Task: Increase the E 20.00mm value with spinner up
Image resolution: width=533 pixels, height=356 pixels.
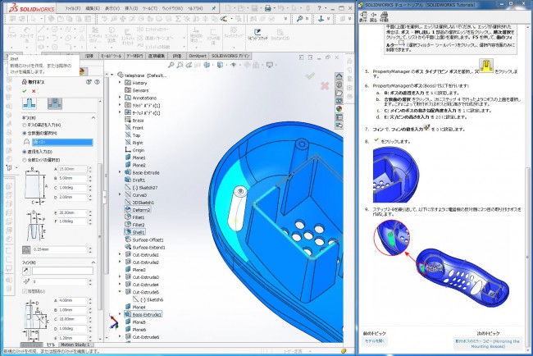Action: (x=90, y=211)
